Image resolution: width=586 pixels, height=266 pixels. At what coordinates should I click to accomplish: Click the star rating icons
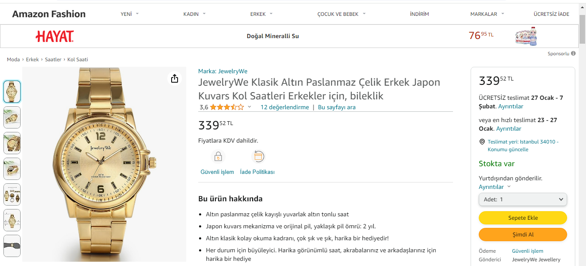(227, 107)
